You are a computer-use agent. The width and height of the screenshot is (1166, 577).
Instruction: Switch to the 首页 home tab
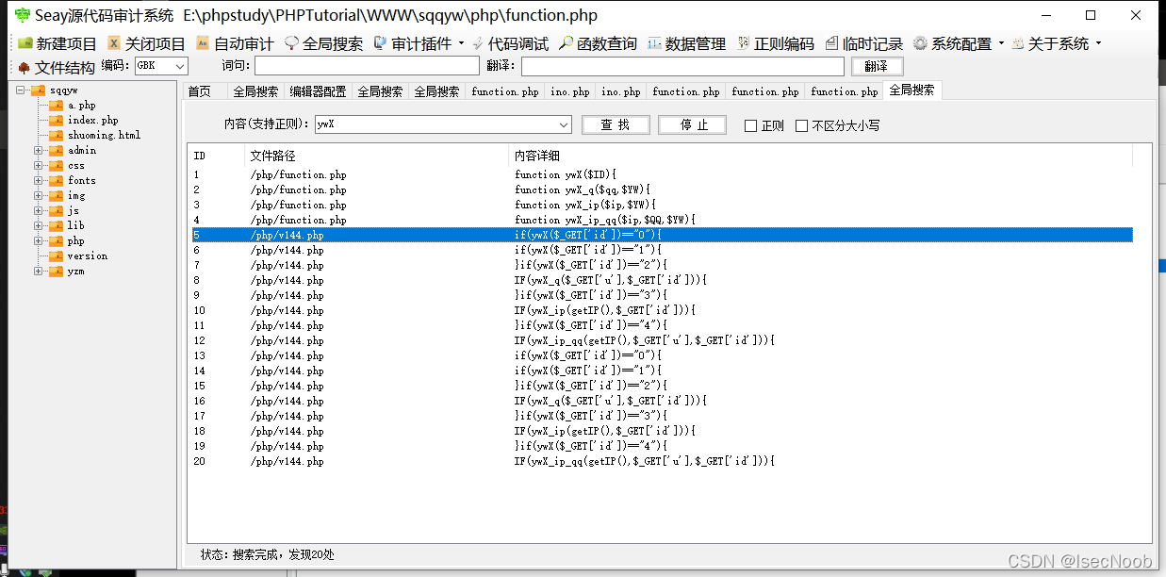point(199,91)
